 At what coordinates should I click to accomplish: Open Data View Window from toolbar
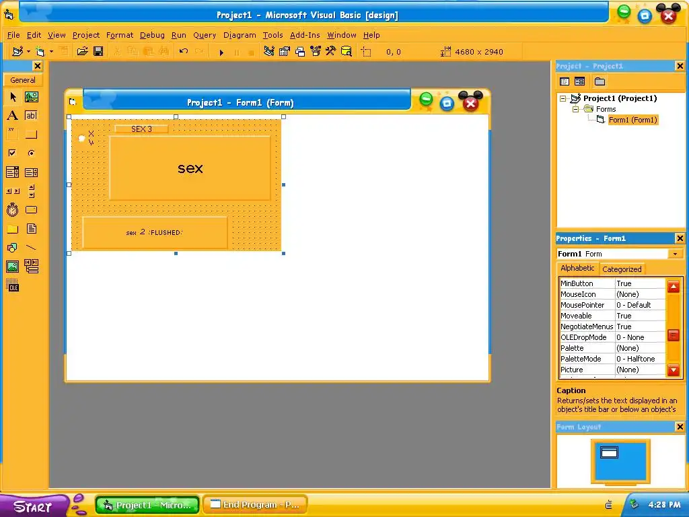pyautogui.click(x=347, y=51)
